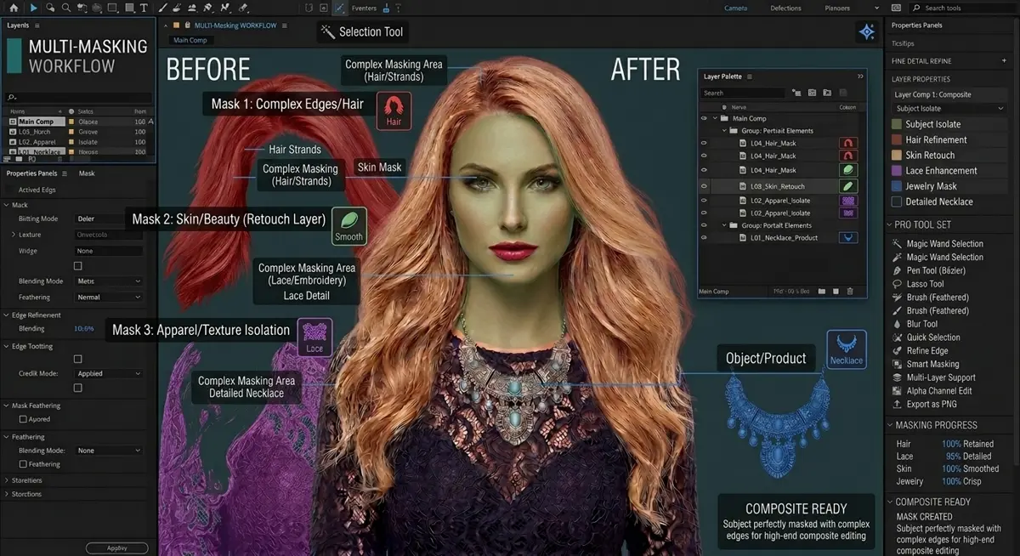Image resolution: width=1020 pixels, height=556 pixels.
Task: Toggle the Main Comp eye icon in Layer Palette
Action: click(x=704, y=119)
